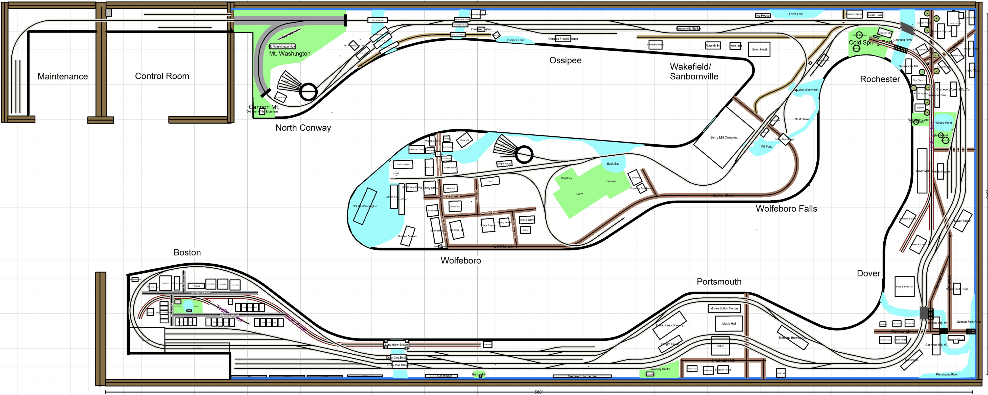Click the Willard Pond label
The height and width of the screenshot is (395, 988).
click(943, 123)
